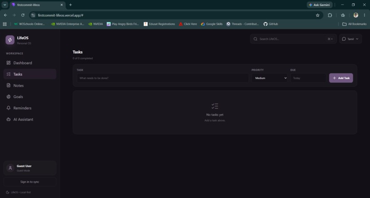Open the Click Here bookmark
The height and width of the screenshot is (198, 370).
[188, 24]
